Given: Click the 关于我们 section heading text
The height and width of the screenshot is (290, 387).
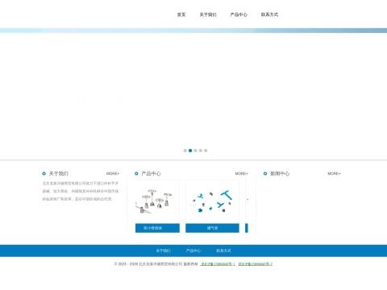Looking at the screenshot, I should pos(58,173).
